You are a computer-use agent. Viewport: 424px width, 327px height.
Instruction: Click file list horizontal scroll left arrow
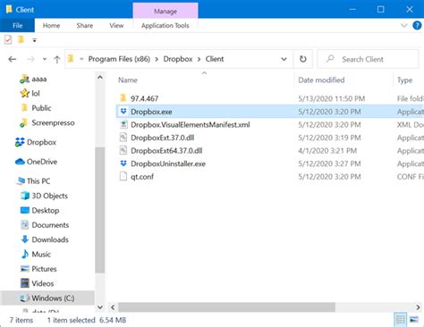(113, 307)
